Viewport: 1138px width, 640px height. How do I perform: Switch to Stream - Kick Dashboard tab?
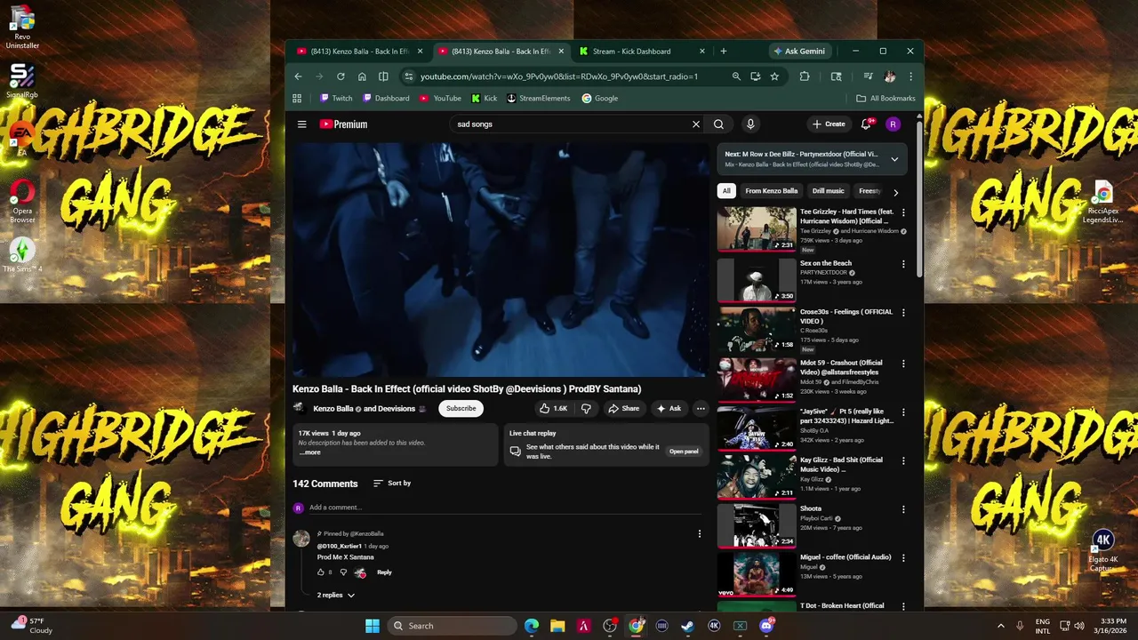[631, 52]
